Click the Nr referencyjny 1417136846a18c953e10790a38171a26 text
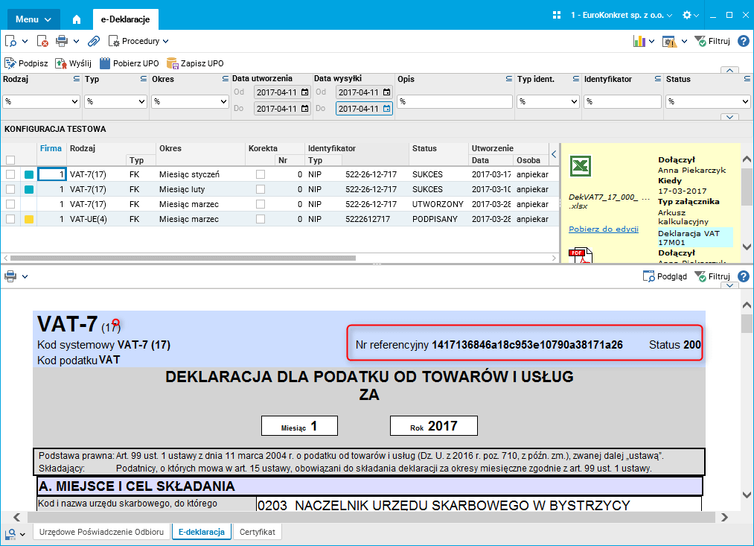754x546 pixels. [489, 345]
